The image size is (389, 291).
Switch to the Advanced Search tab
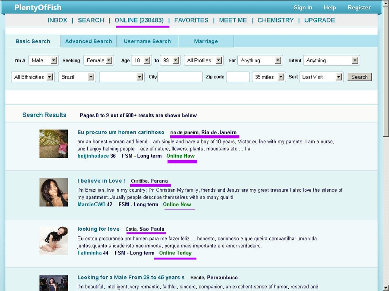[89, 41]
